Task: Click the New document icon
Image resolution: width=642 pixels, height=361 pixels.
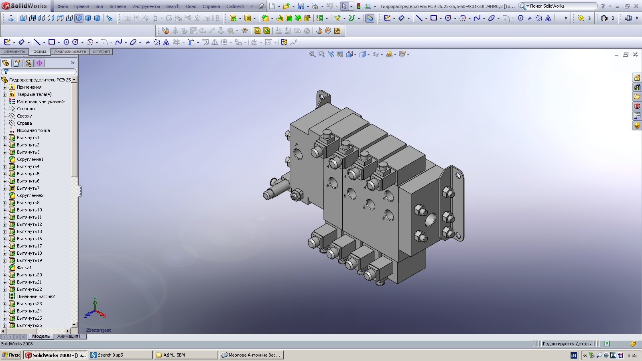Action: tap(272, 6)
